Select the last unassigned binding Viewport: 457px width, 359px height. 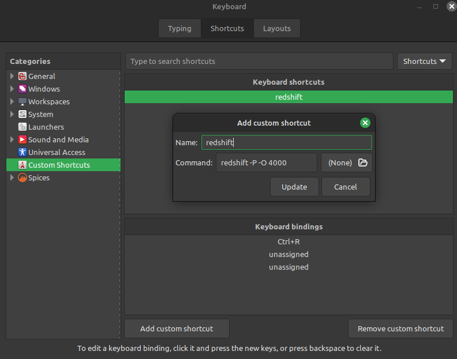289,267
